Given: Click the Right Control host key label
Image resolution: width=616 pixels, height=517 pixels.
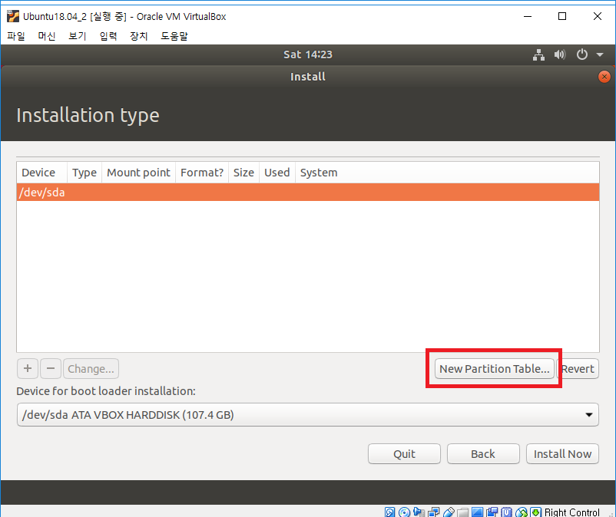Looking at the screenshot, I should (572, 512).
